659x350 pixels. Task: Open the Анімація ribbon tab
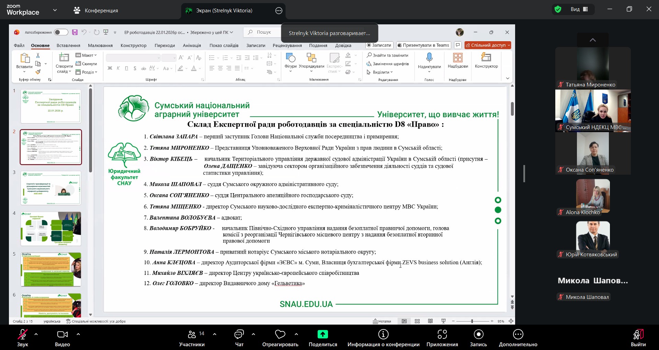192,45
